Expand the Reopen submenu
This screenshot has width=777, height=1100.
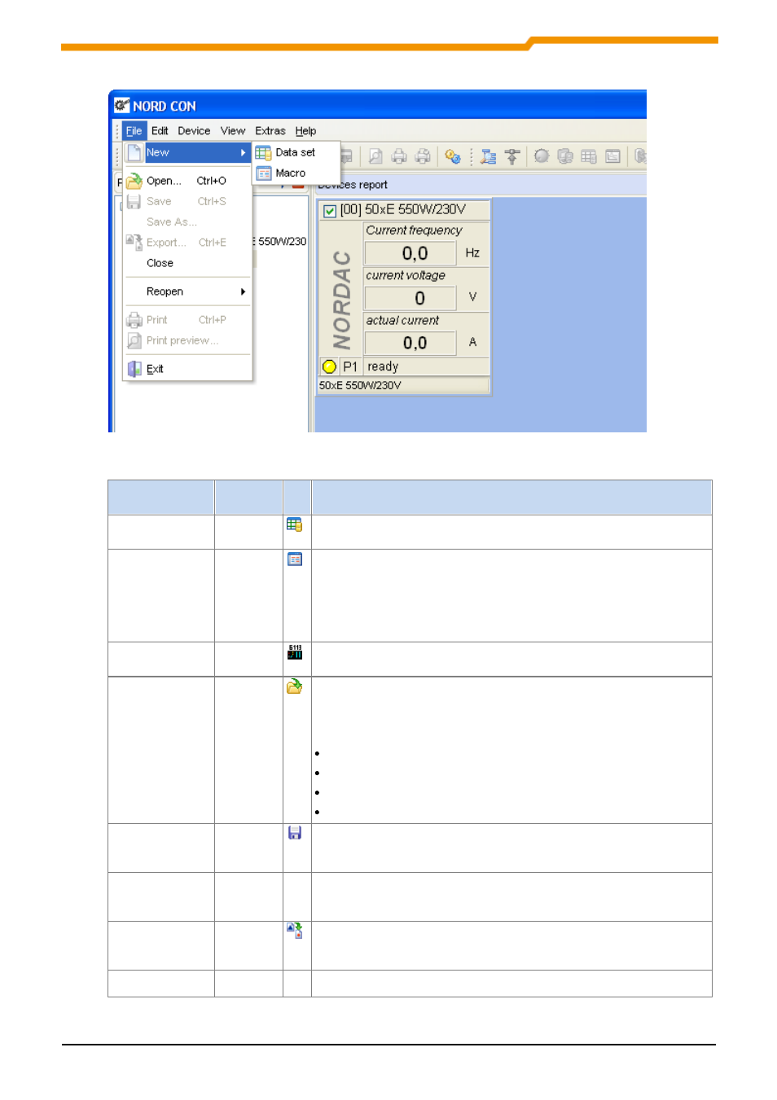tap(187, 291)
